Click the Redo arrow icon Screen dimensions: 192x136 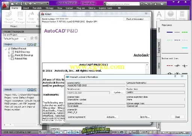[42, 4]
